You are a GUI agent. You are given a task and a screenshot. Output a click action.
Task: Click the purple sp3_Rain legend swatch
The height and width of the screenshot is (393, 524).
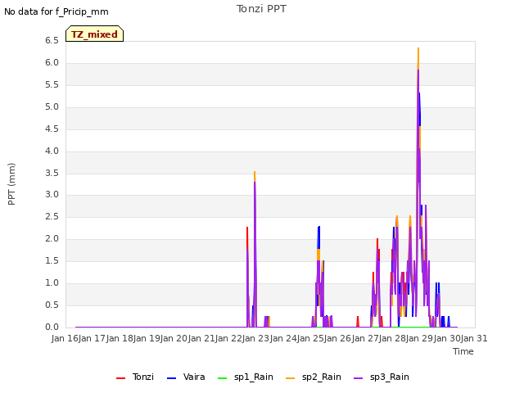tap(359, 378)
